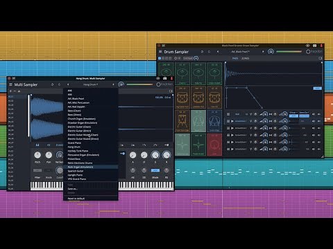Switch to the ZONES tab in Drum Sampler

coord(245,58)
